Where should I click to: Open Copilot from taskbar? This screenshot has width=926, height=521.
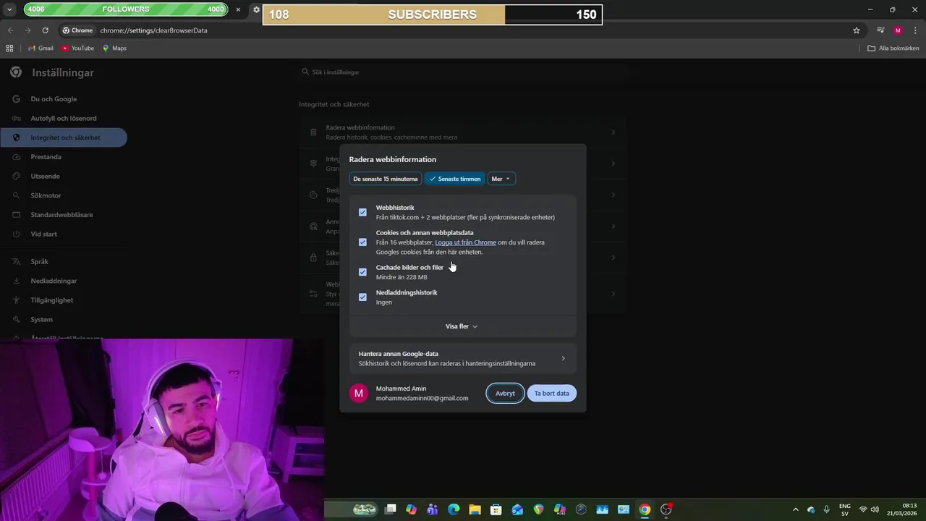411,509
